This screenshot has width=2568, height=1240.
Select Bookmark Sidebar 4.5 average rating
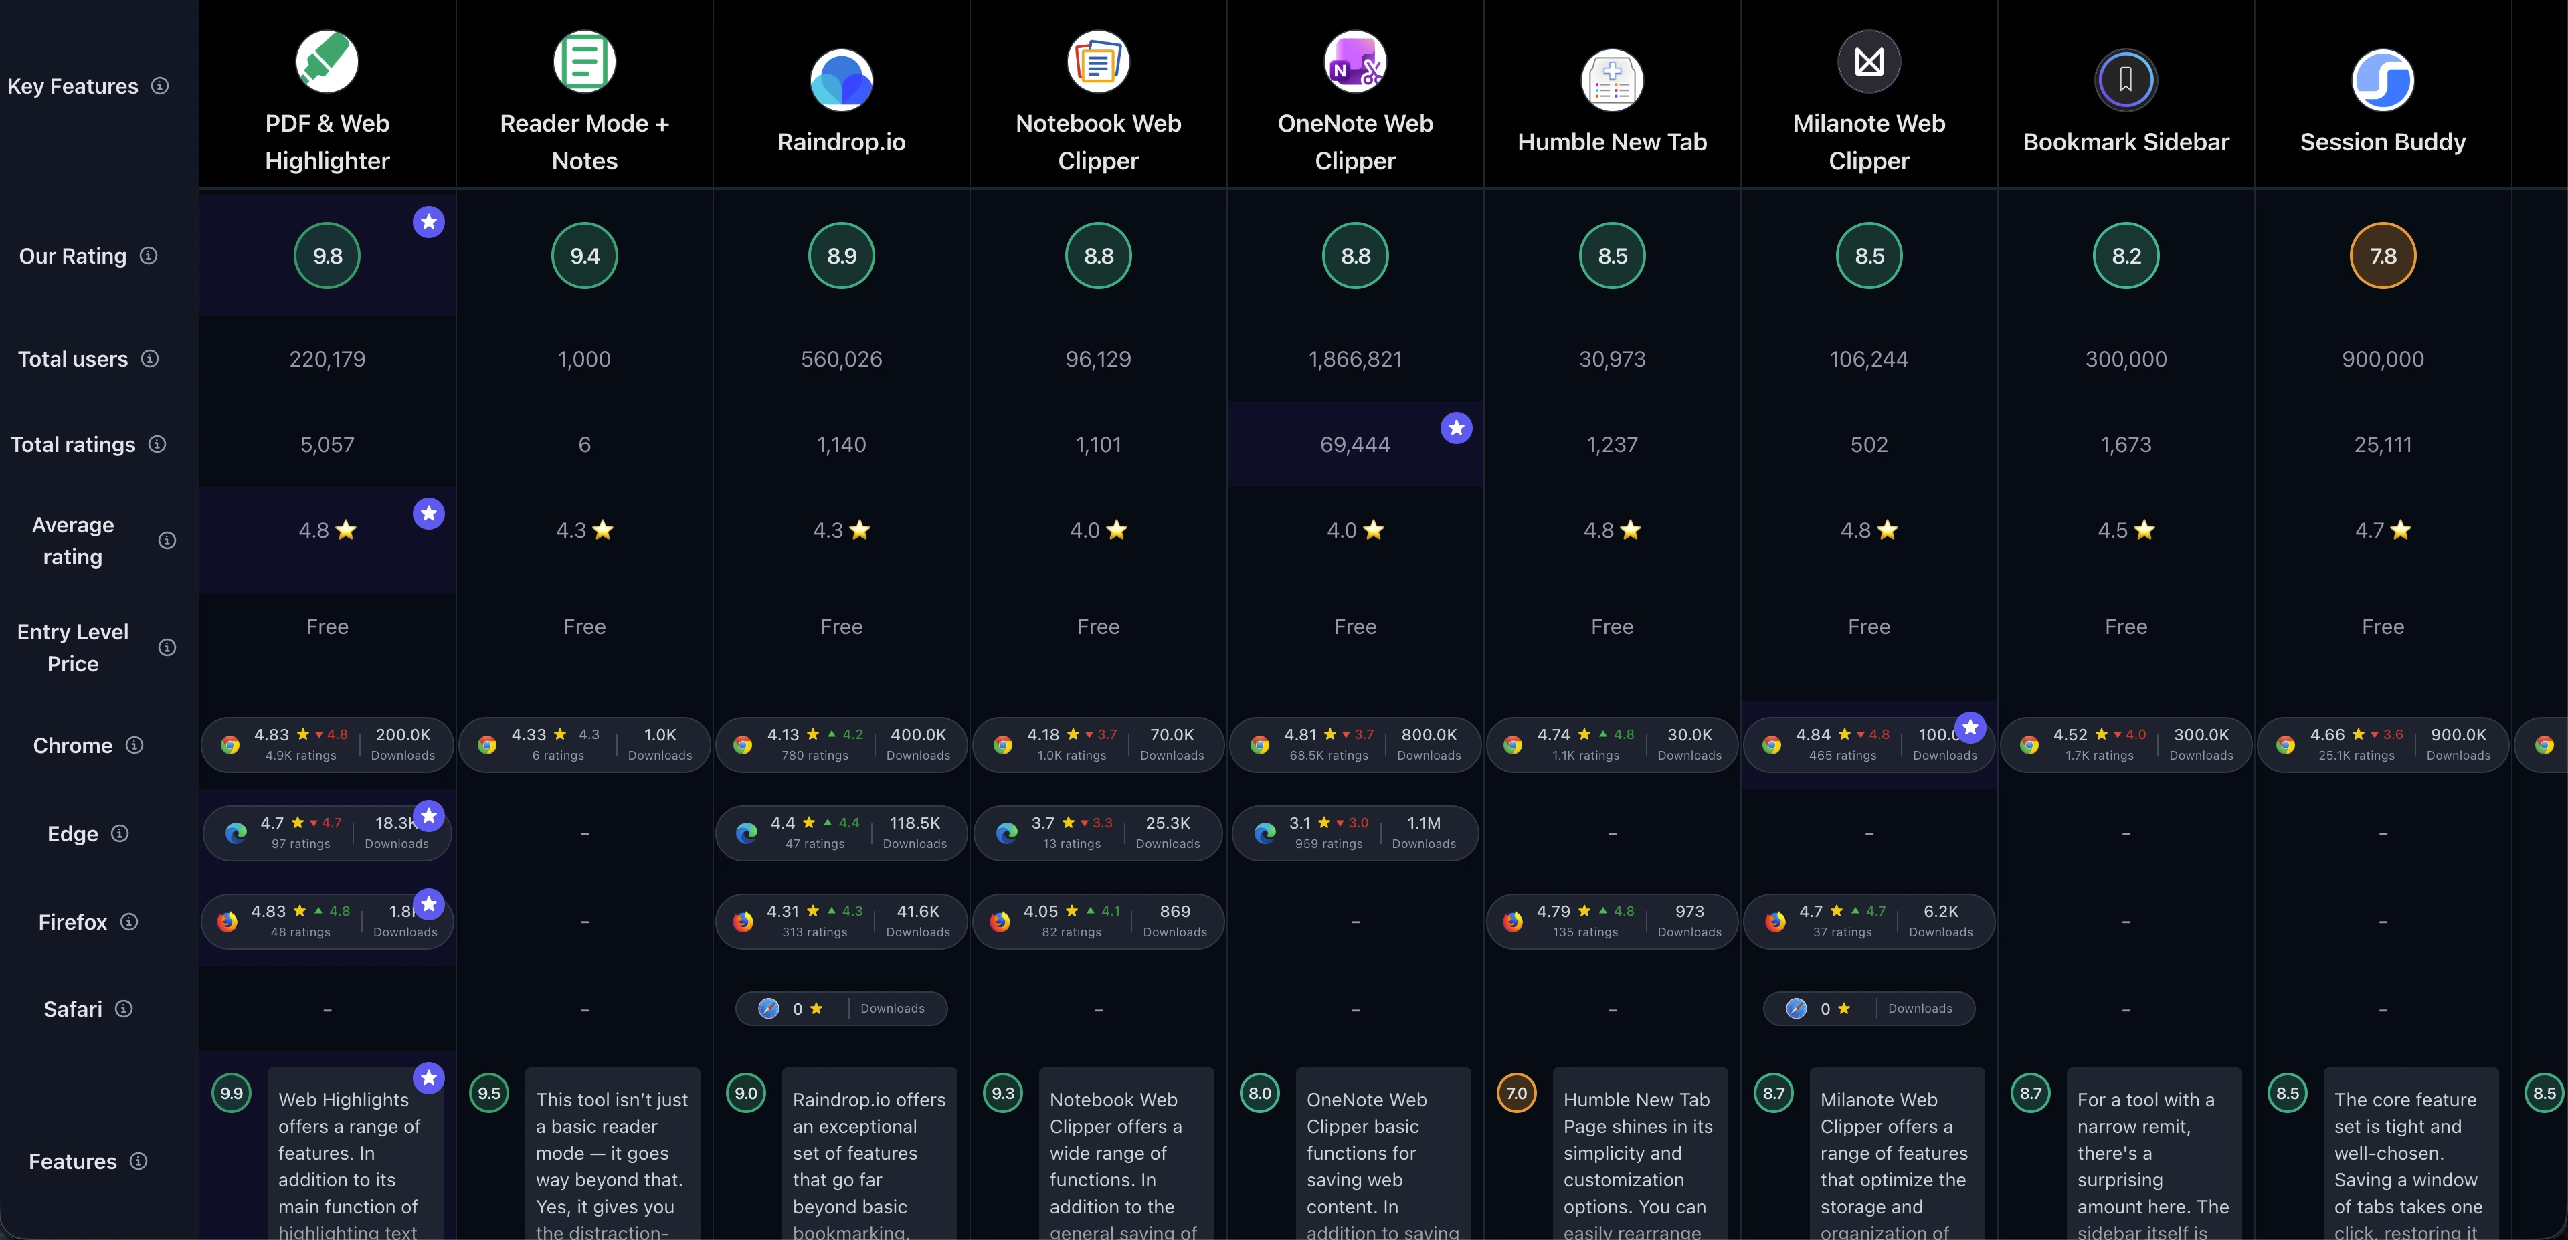tap(2125, 530)
